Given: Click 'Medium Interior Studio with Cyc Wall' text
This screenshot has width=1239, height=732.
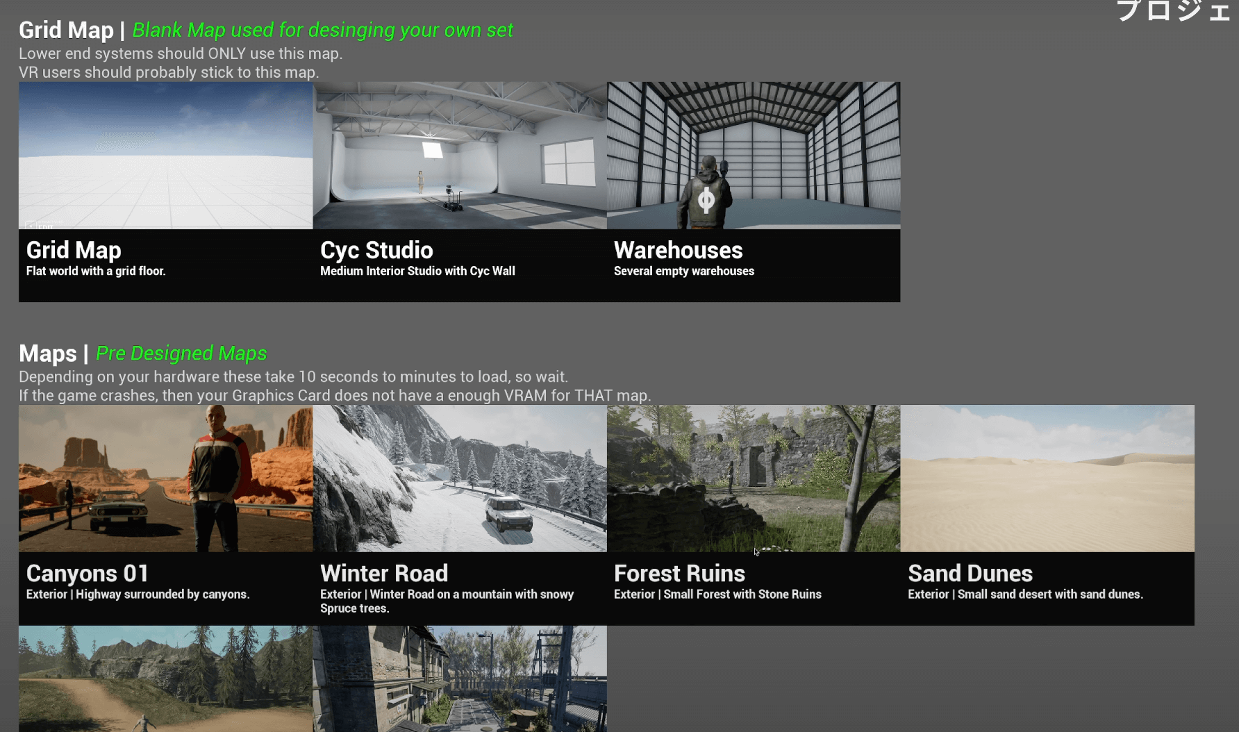Looking at the screenshot, I should (417, 271).
